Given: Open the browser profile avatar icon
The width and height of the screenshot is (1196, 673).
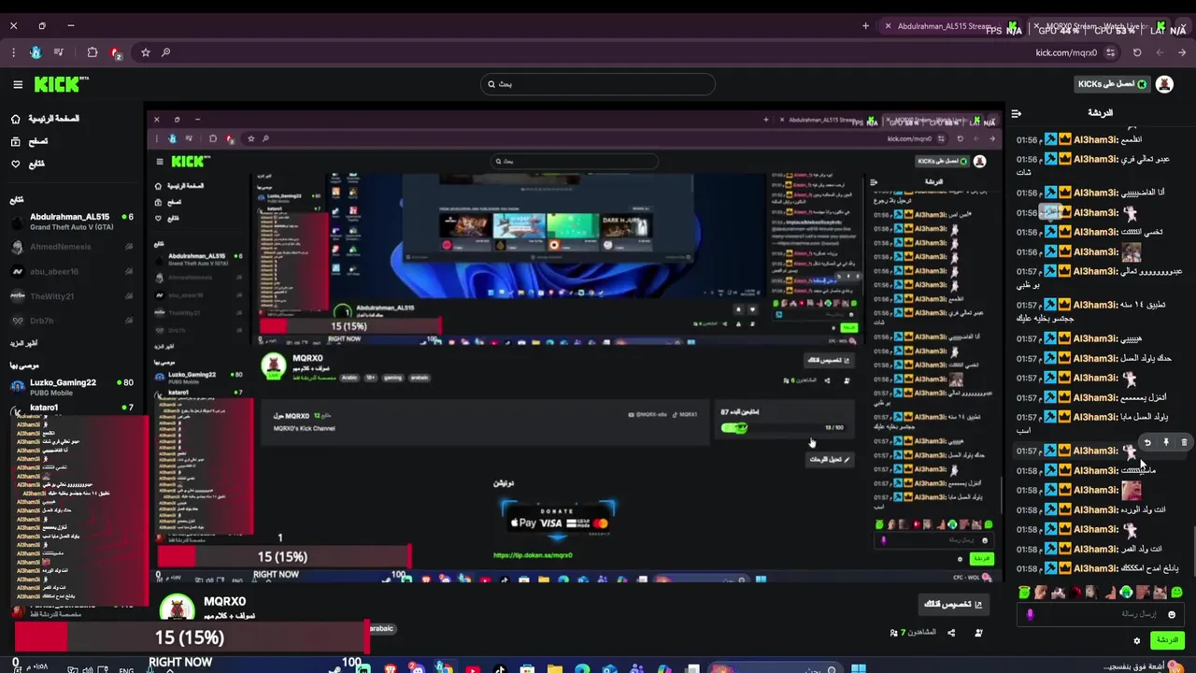Looking at the screenshot, I should click(x=36, y=52).
